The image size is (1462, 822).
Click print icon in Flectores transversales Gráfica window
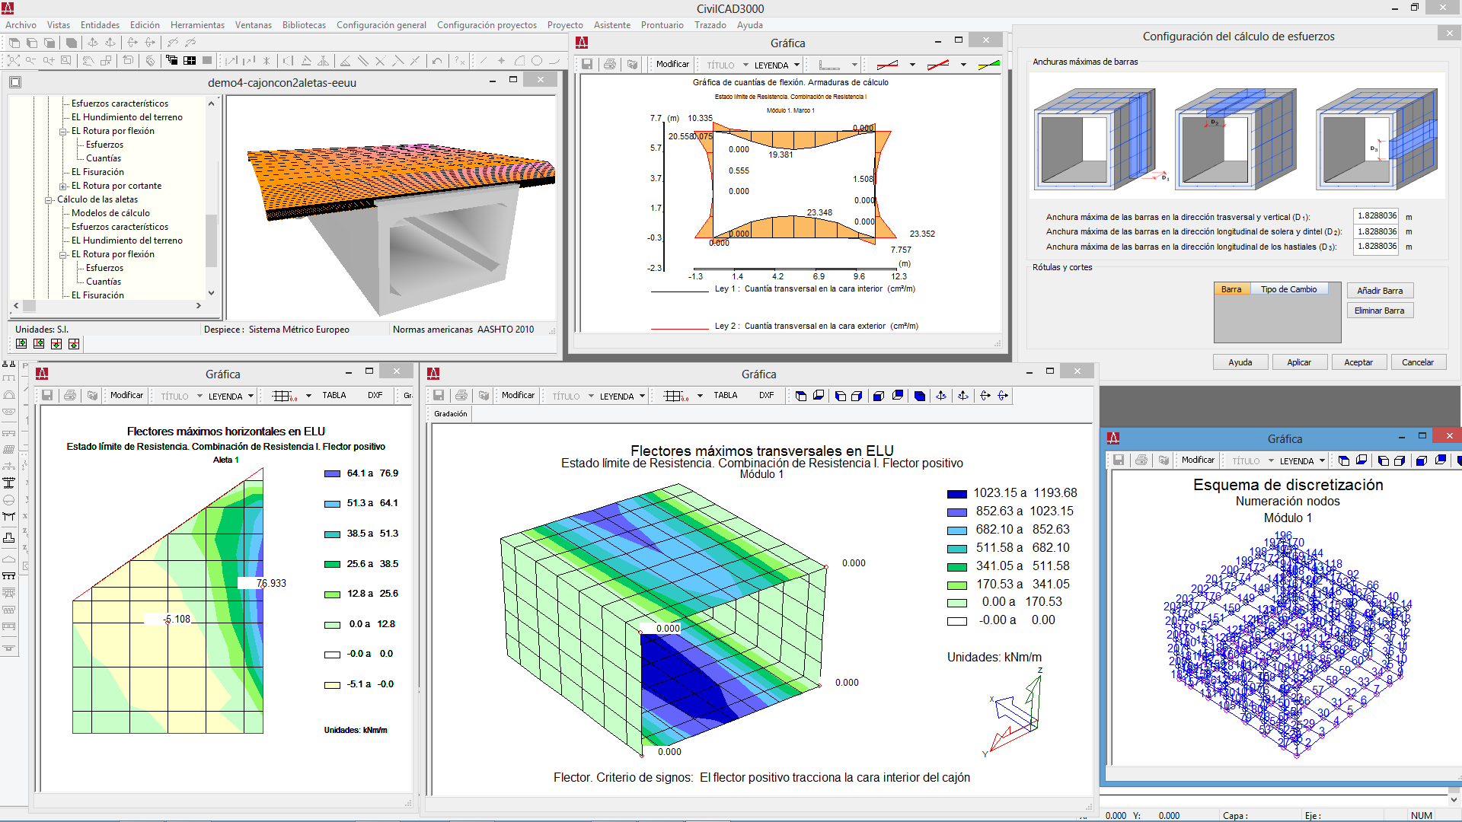[461, 396]
